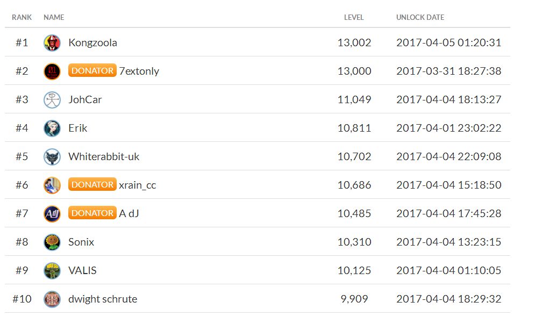
Task: Click A dJ's DONATOR badge
Action: (x=91, y=213)
